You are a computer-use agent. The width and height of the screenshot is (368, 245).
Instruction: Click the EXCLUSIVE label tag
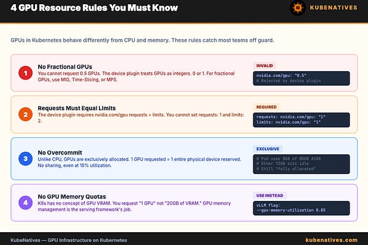268,149
